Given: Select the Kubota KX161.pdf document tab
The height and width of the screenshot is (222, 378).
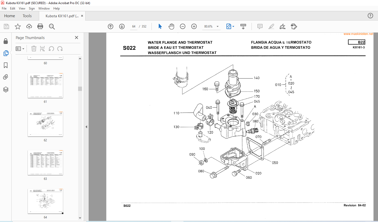Looking at the screenshot, I should click(x=62, y=16).
